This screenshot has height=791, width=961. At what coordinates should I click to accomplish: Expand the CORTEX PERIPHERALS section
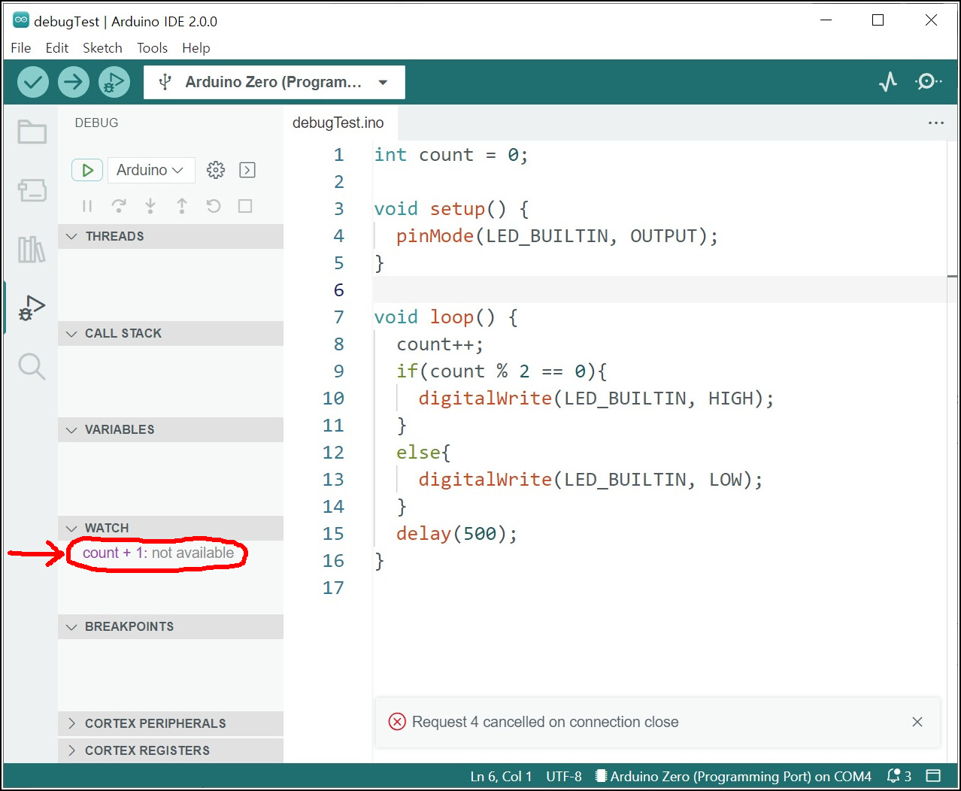click(x=171, y=723)
